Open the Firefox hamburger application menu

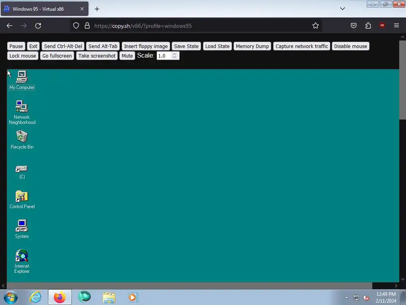396,25
